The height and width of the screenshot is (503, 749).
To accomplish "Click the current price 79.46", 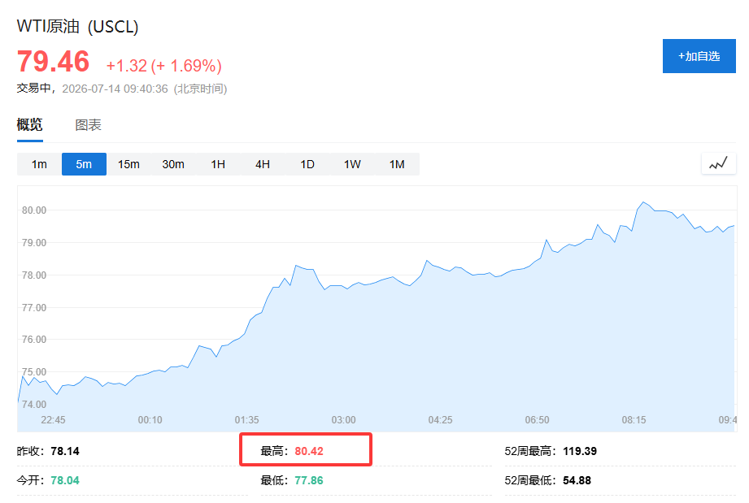I will (x=53, y=62).
